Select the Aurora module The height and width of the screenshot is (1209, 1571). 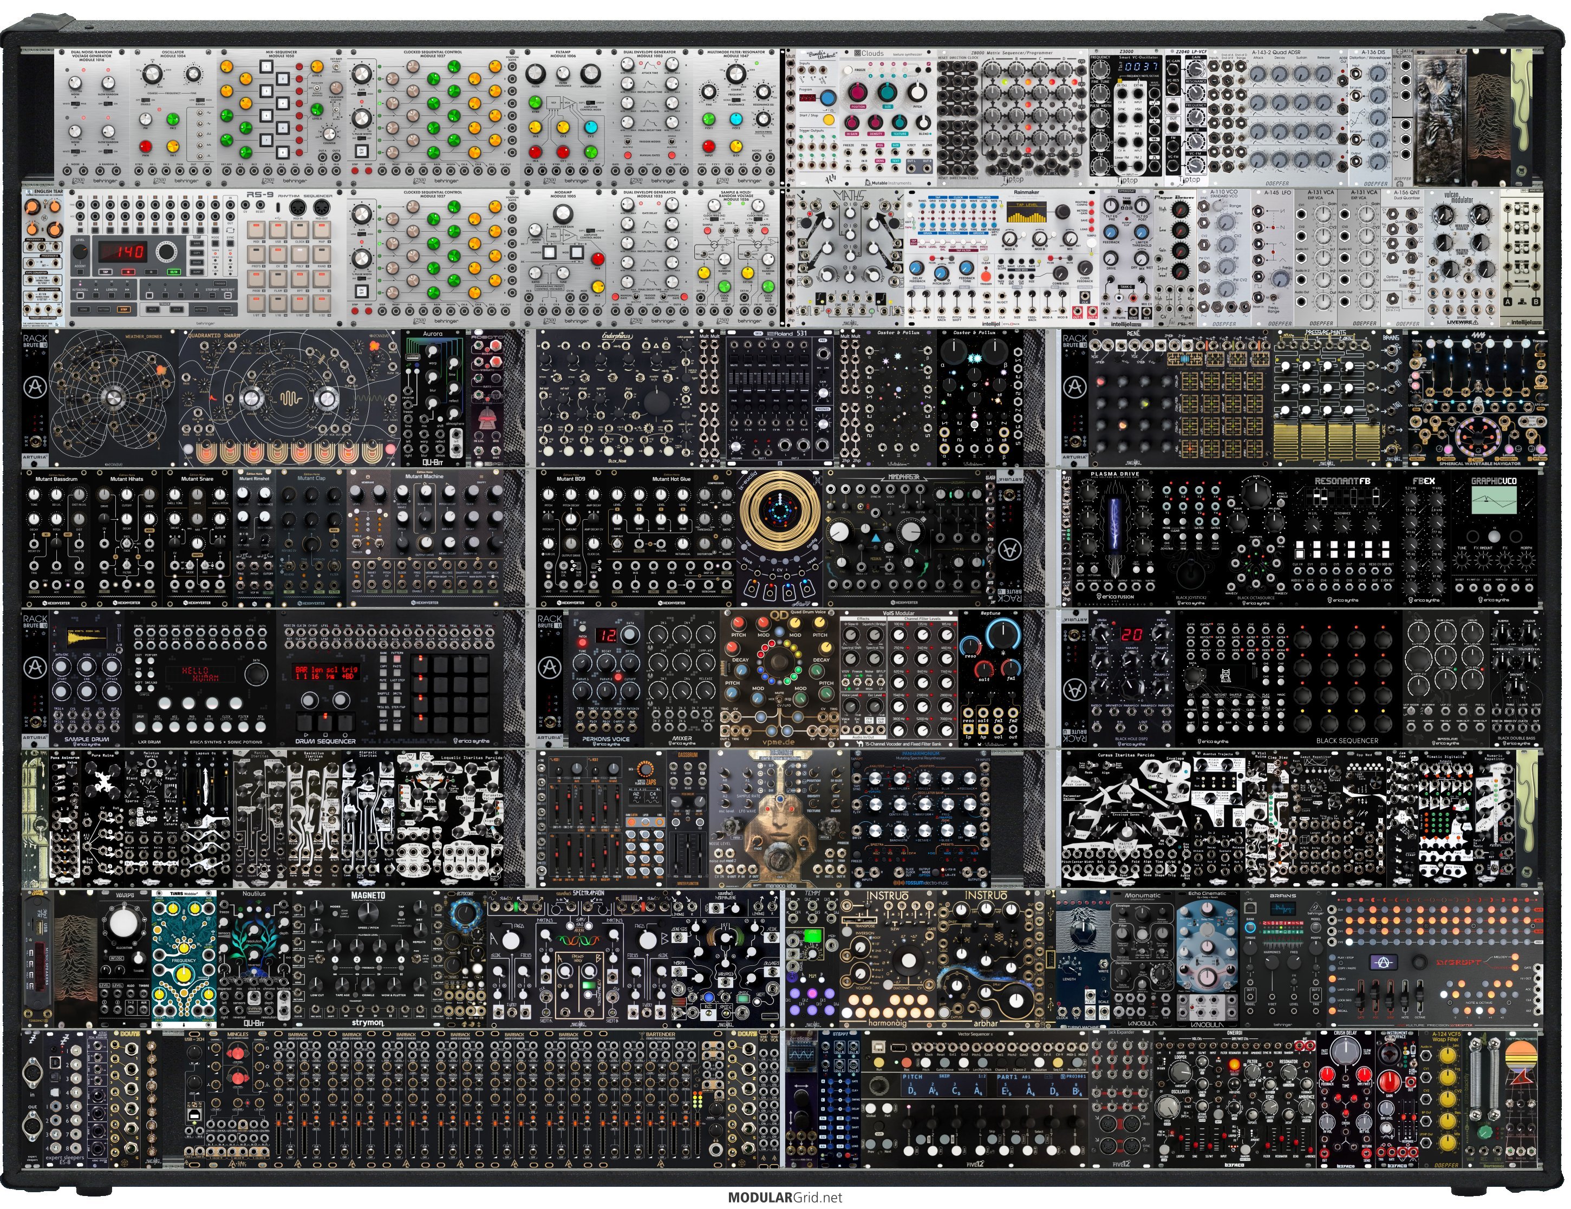[434, 398]
